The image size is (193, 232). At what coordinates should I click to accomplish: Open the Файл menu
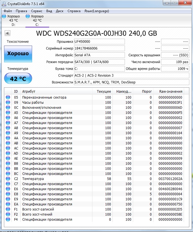[x=8, y=11]
